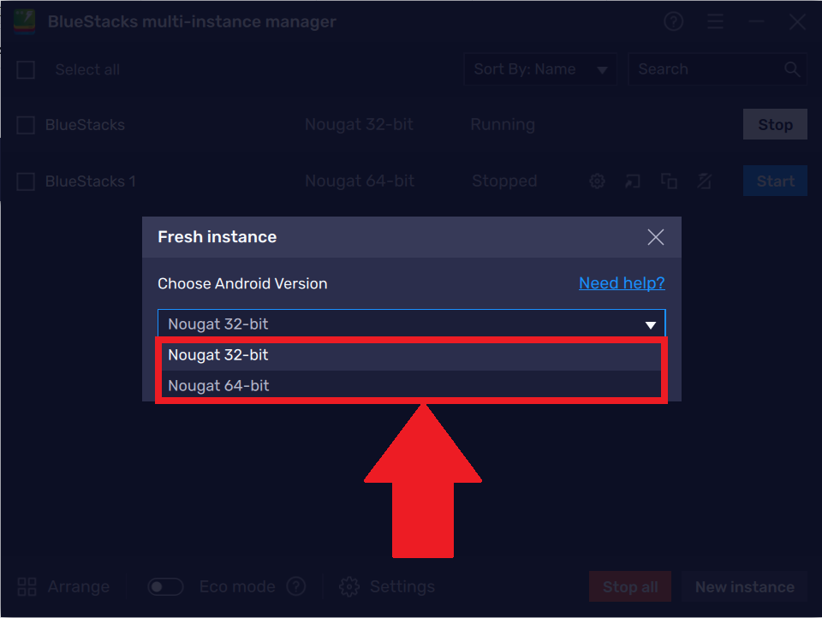
Task: Collapse the Android version dropdown
Action: 651,324
